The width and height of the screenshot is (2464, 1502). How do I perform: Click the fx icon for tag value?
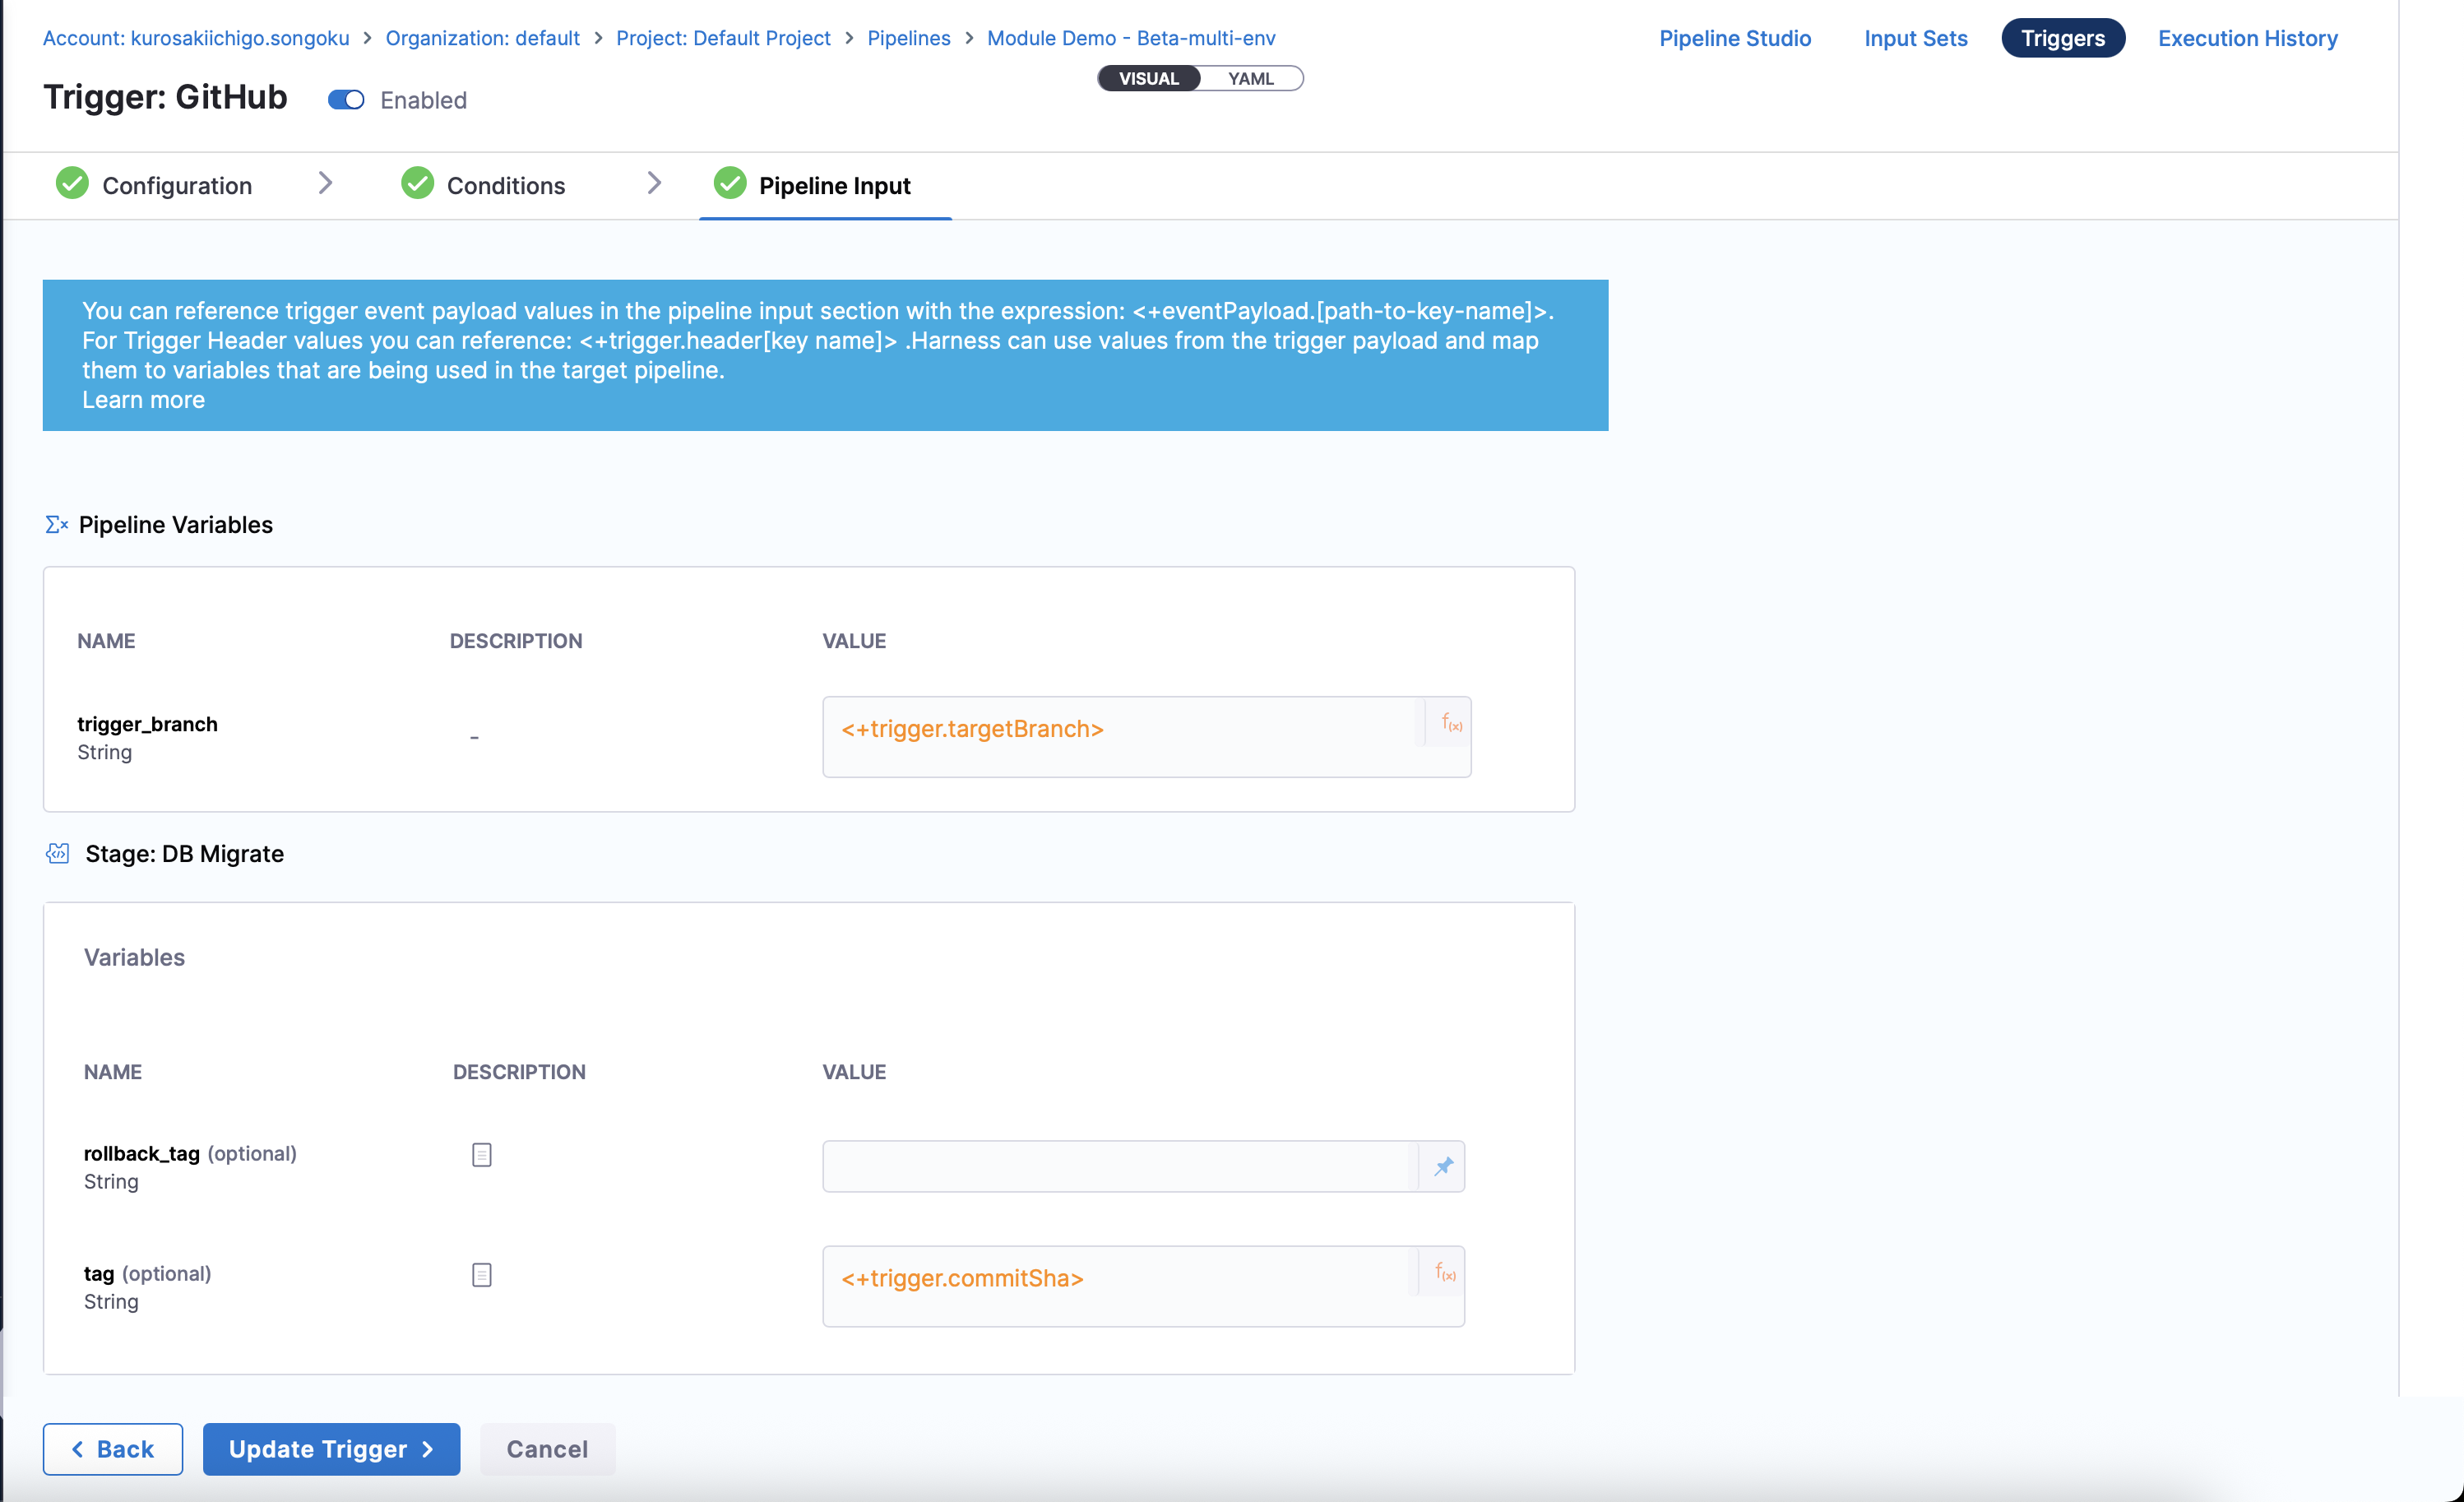[1444, 1272]
